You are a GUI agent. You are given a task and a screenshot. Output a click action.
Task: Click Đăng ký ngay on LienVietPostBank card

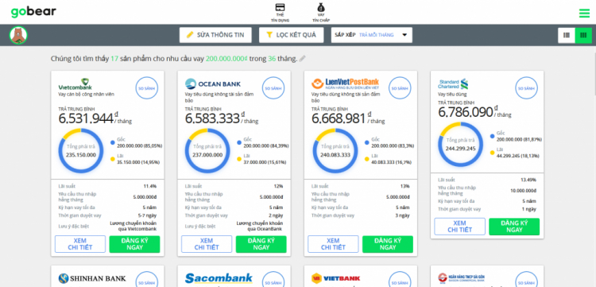coord(388,244)
